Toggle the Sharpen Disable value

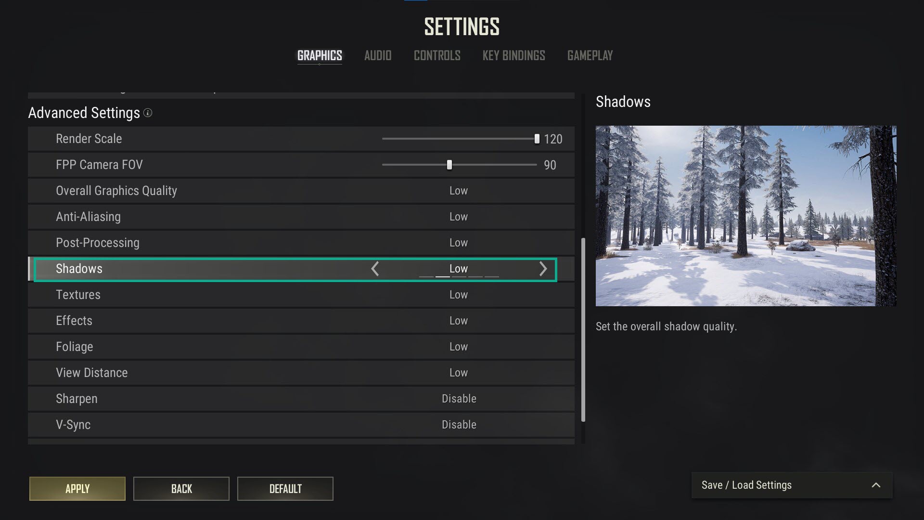click(x=459, y=399)
